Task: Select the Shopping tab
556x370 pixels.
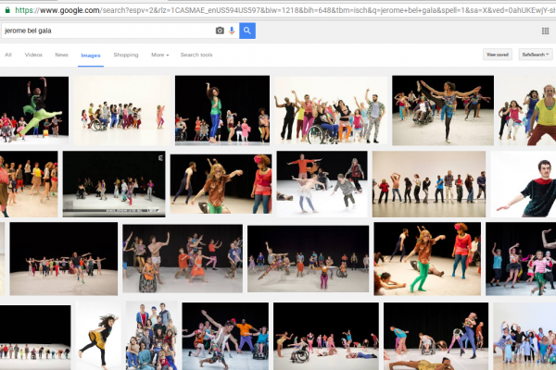Action: pyautogui.click(x=126, y=55)
